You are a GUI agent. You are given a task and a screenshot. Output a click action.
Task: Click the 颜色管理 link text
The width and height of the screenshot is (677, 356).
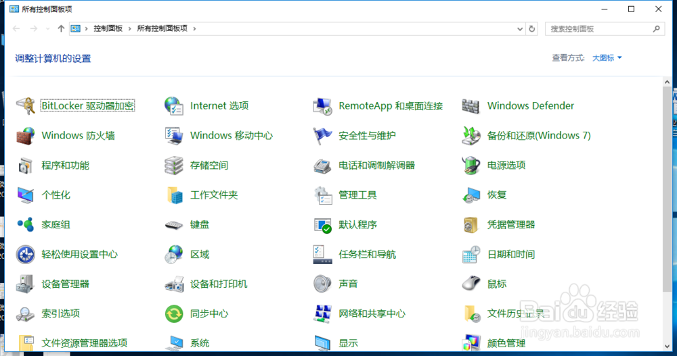point(506,343)
